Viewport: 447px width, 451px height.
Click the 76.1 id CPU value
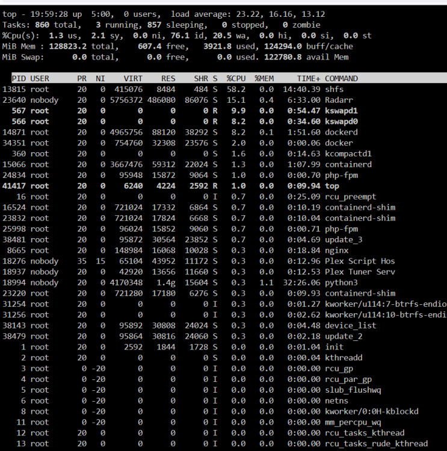pyautogui.click(x=180, y=35)
